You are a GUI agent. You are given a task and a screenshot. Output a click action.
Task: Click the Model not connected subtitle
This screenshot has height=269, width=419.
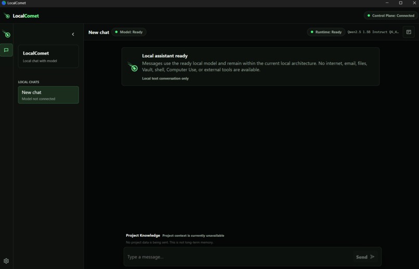(38, 99)
